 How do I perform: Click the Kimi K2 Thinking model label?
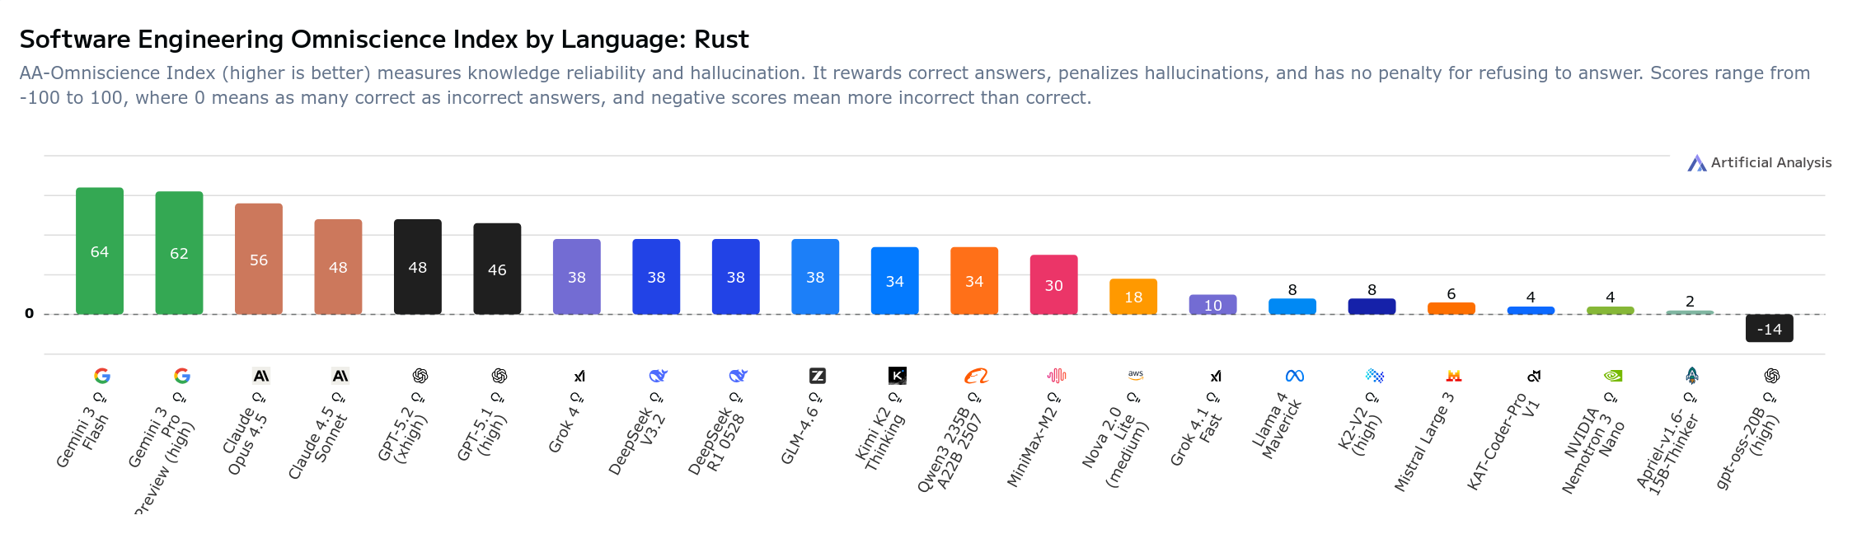pyautogui.click(x=880, y=440)
